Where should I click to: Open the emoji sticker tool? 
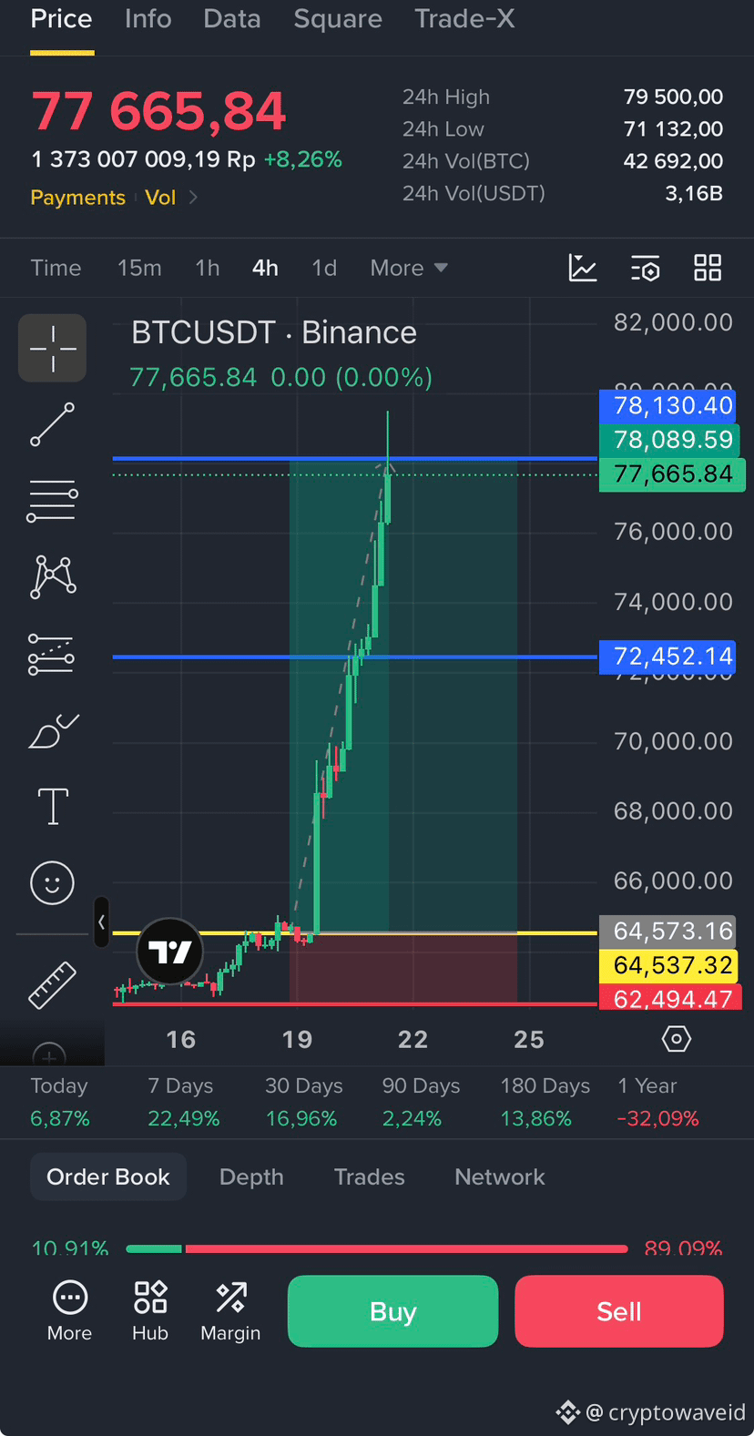52,882
